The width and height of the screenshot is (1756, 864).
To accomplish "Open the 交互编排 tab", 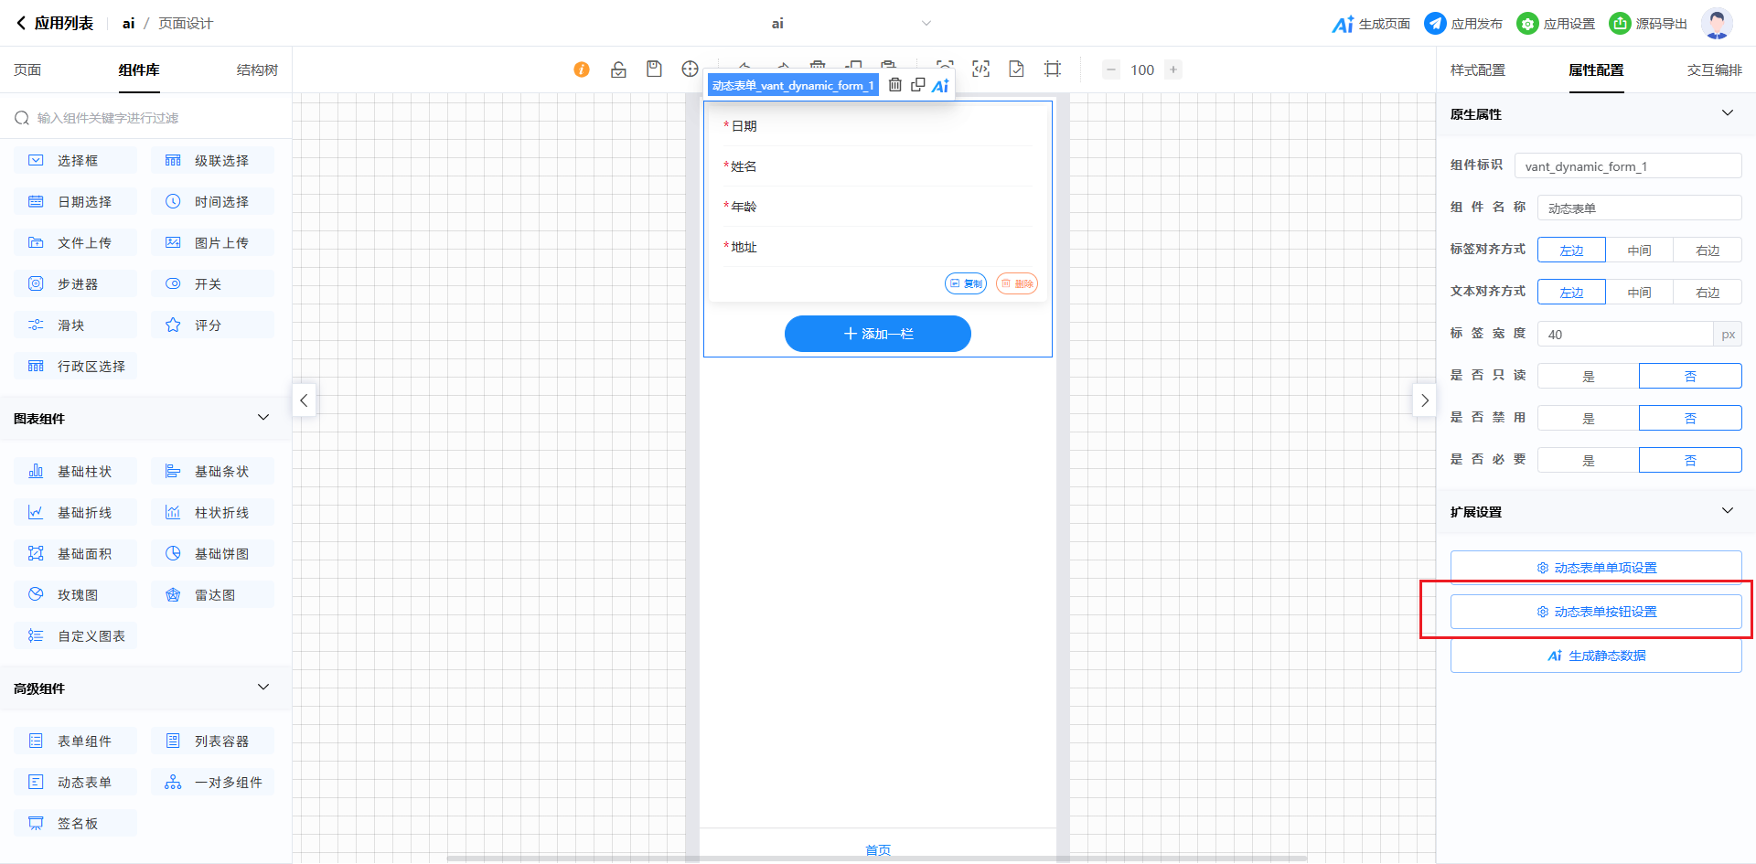I will coord(1714,70).
